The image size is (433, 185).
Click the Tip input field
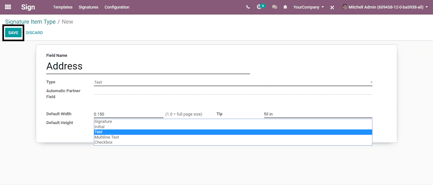tap(318, 114)
